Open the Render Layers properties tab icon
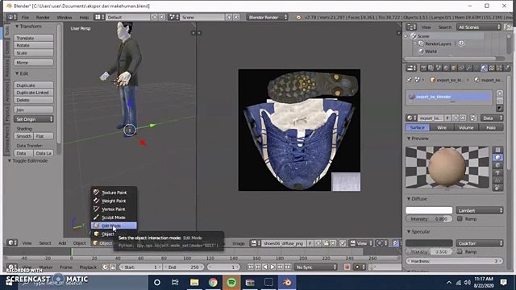 [431, 68]
